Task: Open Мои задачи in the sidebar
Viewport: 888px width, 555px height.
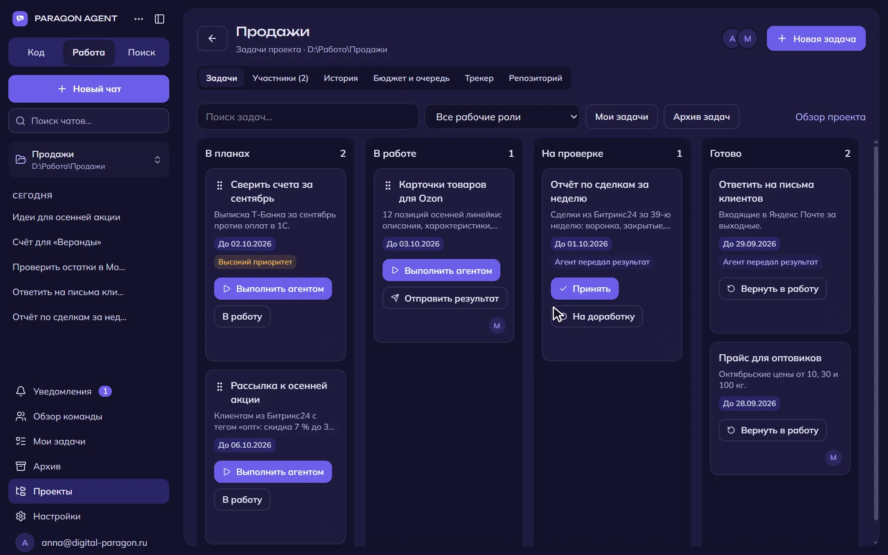Action: 89,441
